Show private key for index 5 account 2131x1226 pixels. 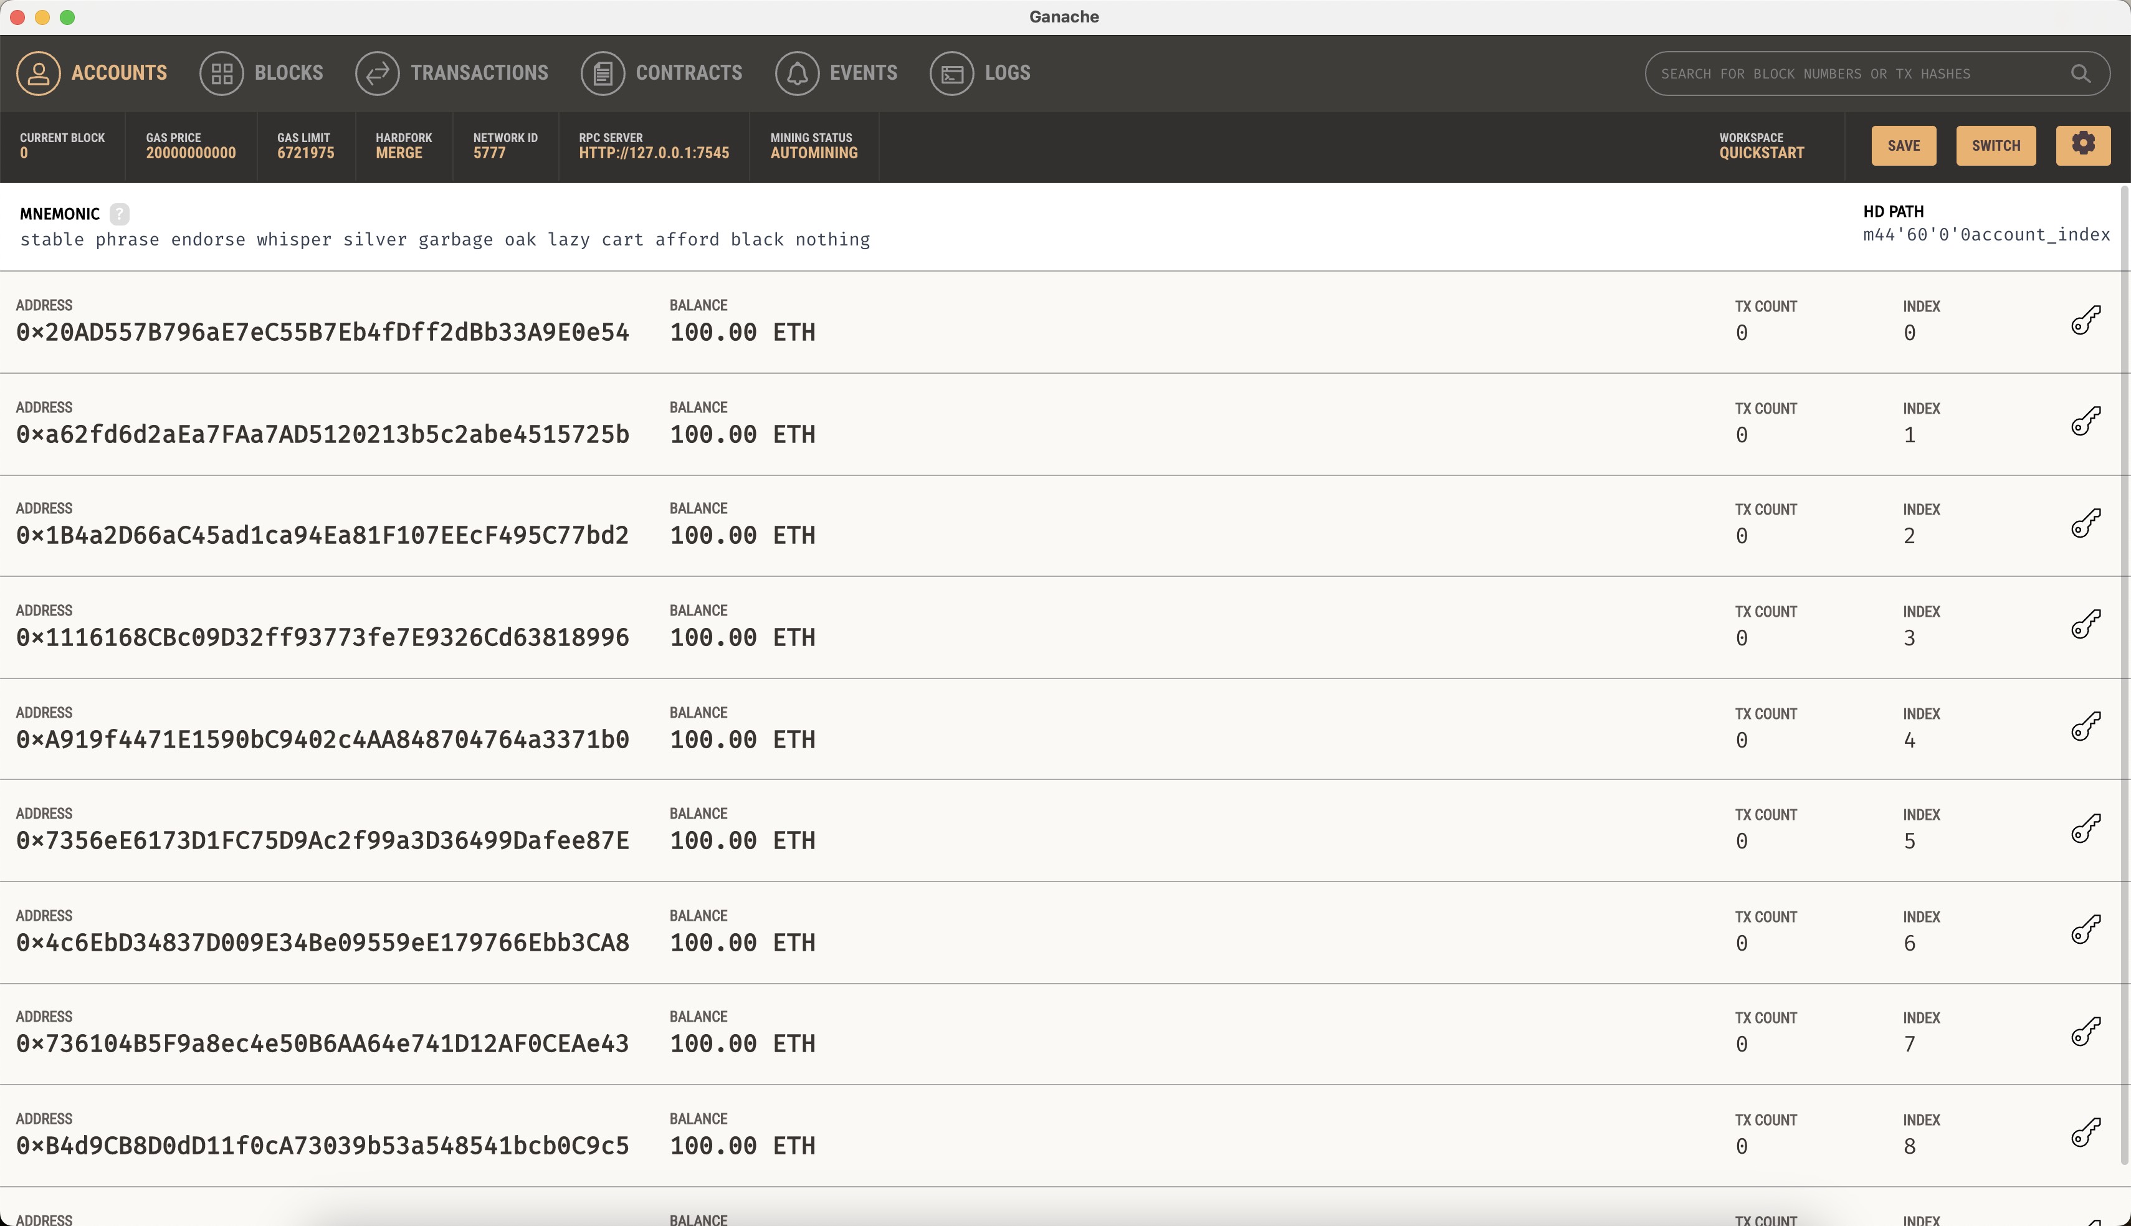click(x=2086, y=828)
